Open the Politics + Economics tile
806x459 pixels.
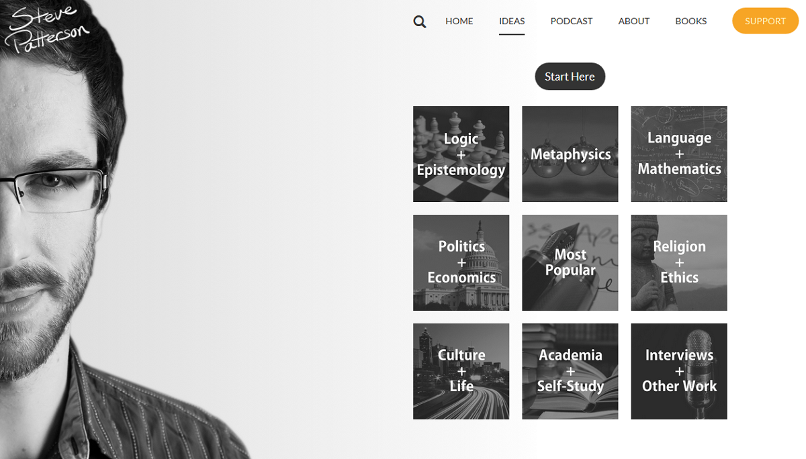[461, 262]
